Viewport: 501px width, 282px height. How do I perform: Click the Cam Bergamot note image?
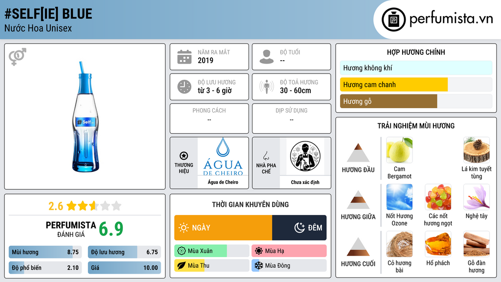coord(399,150)
